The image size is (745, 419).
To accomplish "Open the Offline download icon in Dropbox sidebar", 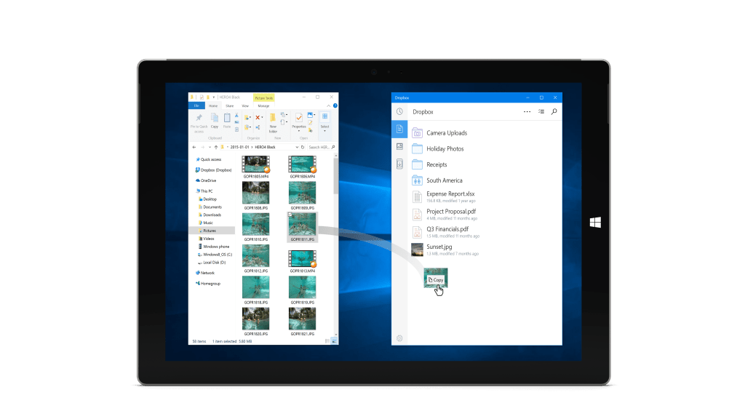I will (x=399, y=164).
